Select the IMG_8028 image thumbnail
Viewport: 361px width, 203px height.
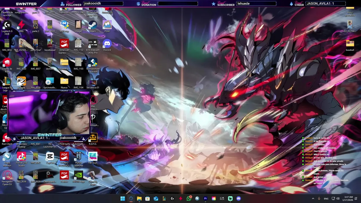pyautogui.click(x=50, y=27)
